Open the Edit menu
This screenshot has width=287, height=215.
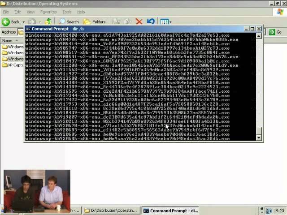click(17, 12)
